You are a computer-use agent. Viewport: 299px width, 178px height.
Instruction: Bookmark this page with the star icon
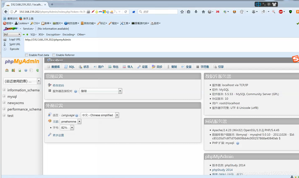pos(182,12)
